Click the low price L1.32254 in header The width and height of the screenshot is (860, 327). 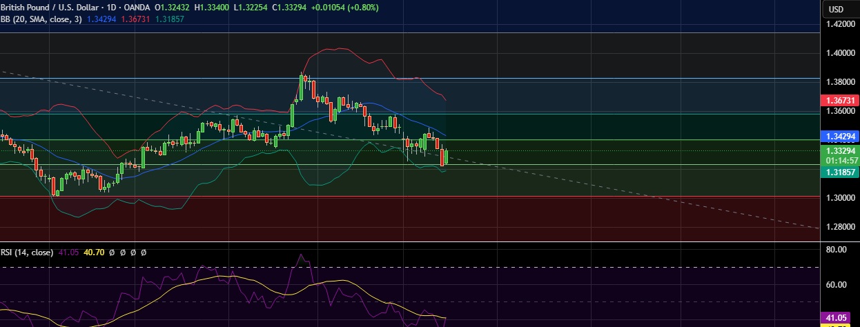pyautogui.click(x=251, y=8)
